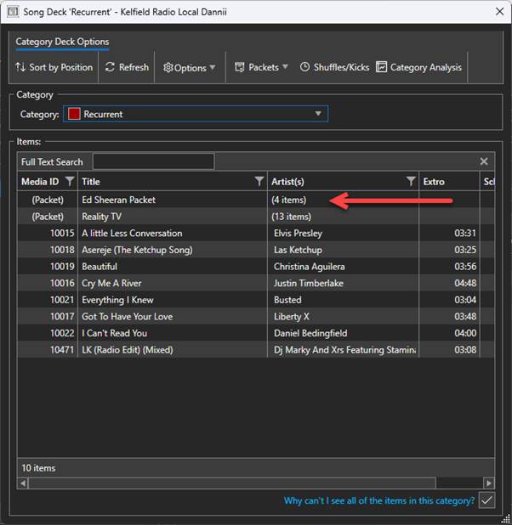The width and height of the screenshot is (512, 525).
Task: Click the horizontal scrollbar thumb
Action: 232,483
